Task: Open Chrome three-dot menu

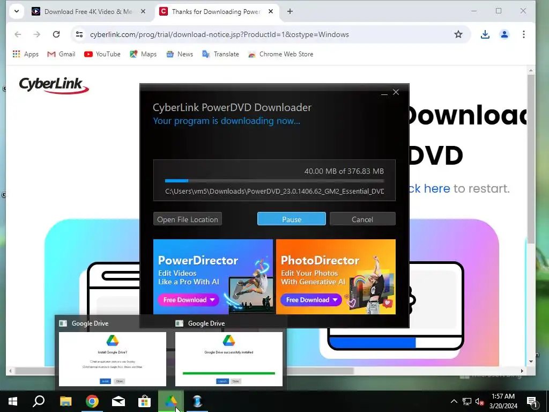Action: pyautogui.click(x=523, y=34)
